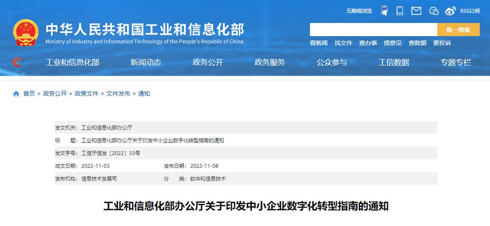Select 查办事 quick link
This screenshot has height=226, width=490.
tap(368, 43)
